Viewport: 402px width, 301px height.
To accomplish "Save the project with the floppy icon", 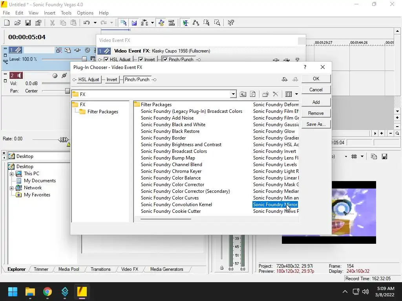I will coord(28,23).
